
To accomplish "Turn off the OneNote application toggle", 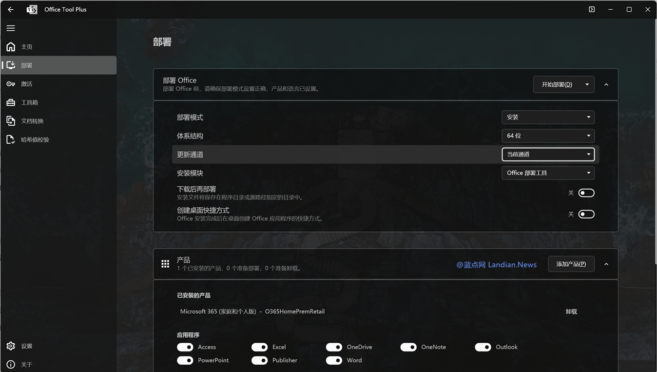I will [x=408, y=347].
